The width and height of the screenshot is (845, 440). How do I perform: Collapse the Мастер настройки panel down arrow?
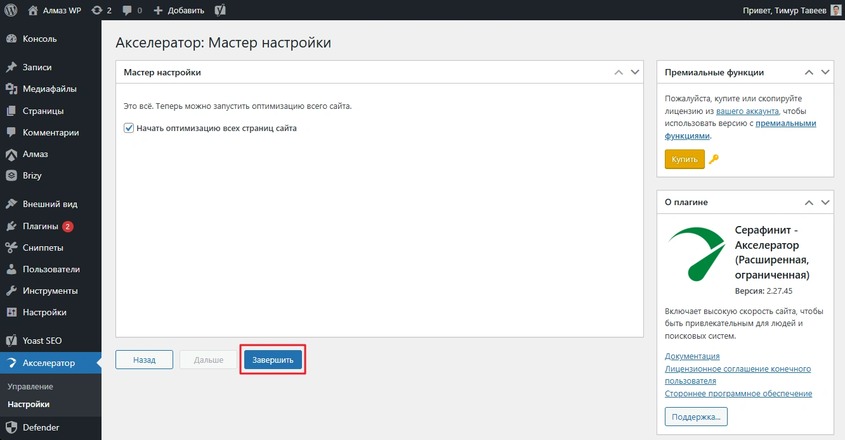(x=635, y=72)
